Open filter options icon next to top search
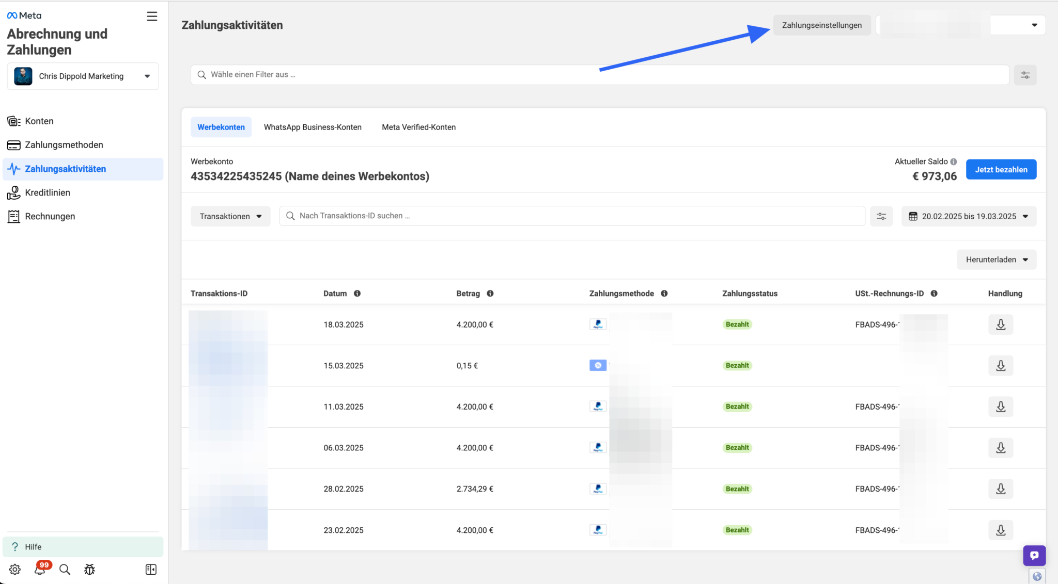The width and height of the screenshot is (1058, 584). tap(1025, 75)
